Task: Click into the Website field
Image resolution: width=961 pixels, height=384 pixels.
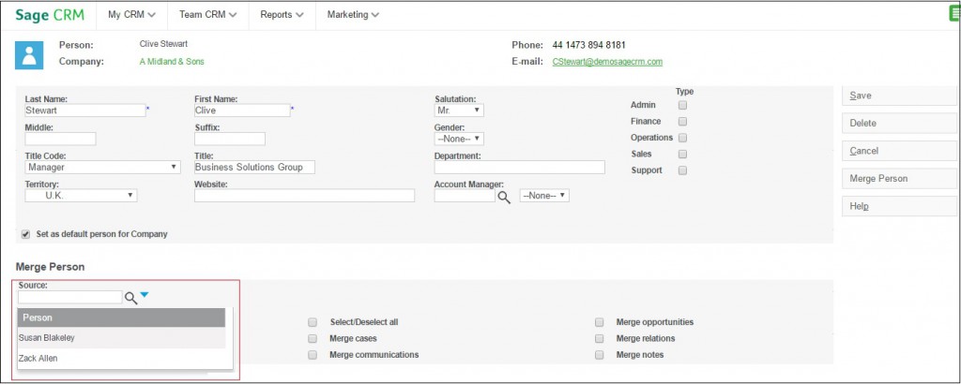Action: pyautogui.click(x=304, y=196)
